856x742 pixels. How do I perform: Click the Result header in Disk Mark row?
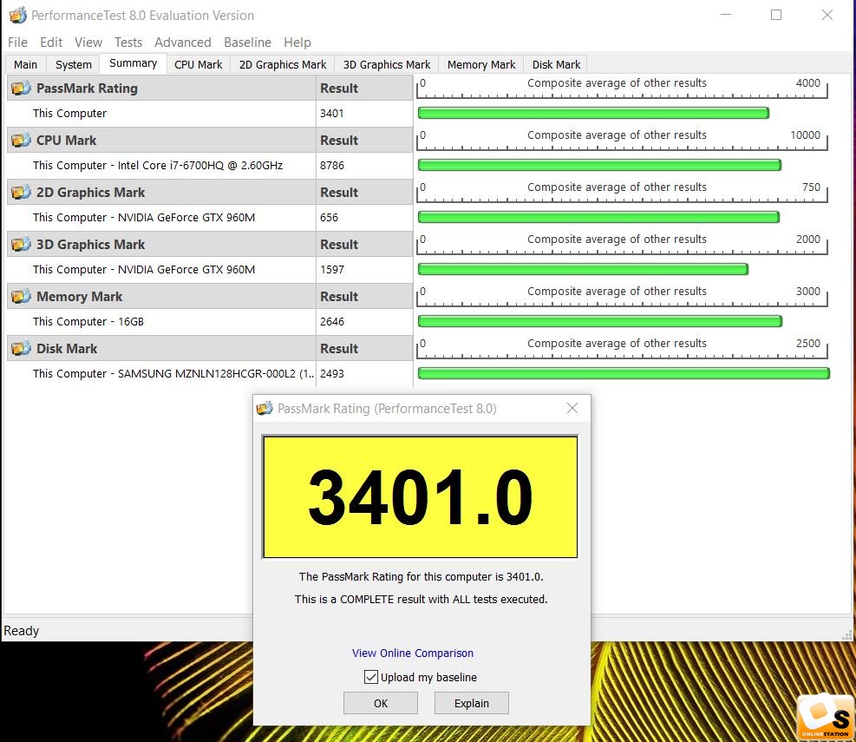(339, 349)
